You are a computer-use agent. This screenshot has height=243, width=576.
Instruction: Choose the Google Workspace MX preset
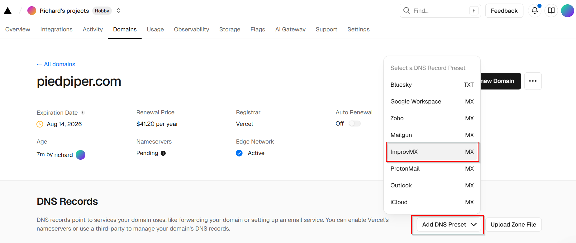click(432, 102)
